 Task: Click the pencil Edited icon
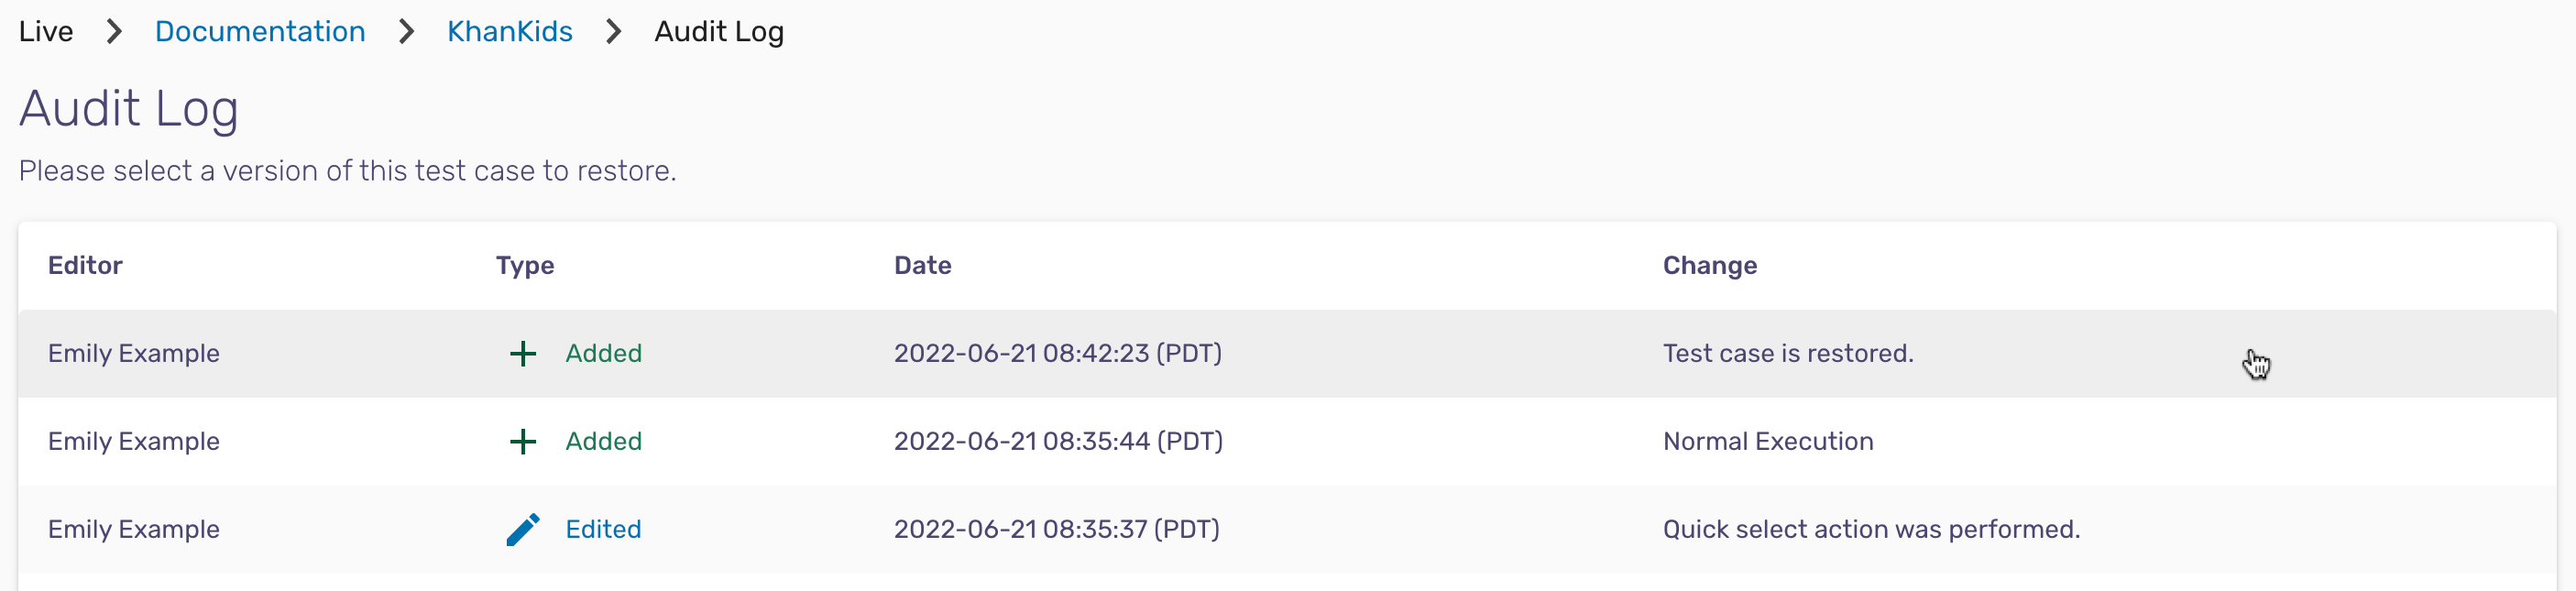tap(523, 530)
